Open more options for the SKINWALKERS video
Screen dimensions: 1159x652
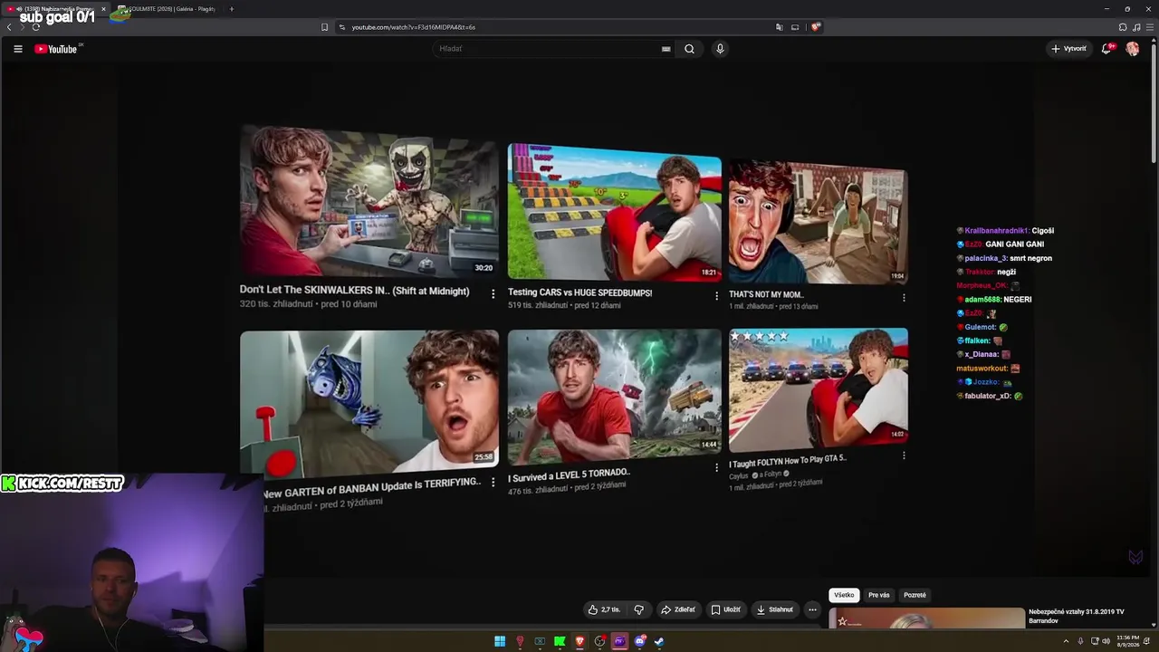tap(493, 293)
